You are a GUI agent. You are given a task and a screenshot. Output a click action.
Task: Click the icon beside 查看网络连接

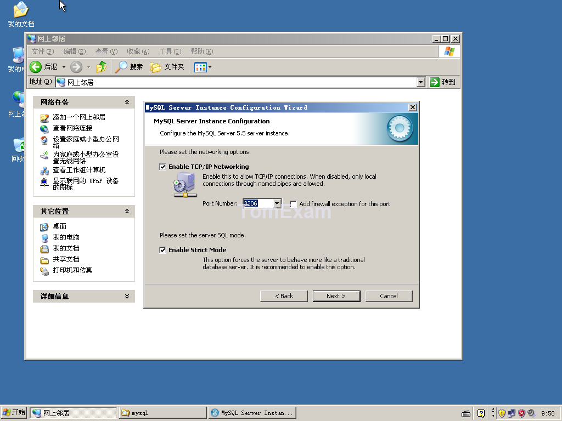click(x=44, y=128)
